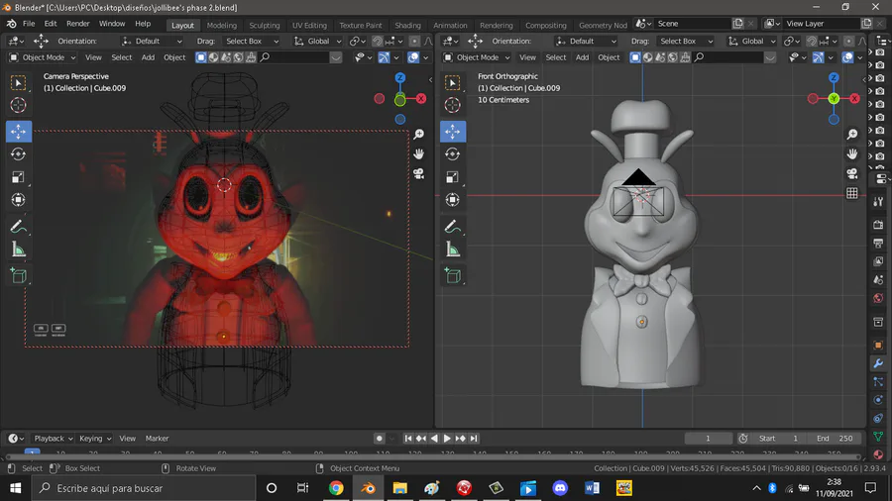This screenshot has height=501, width=892.
Task: Click pan hand gizmo in left viewport
Action: [x=418, y=153]
